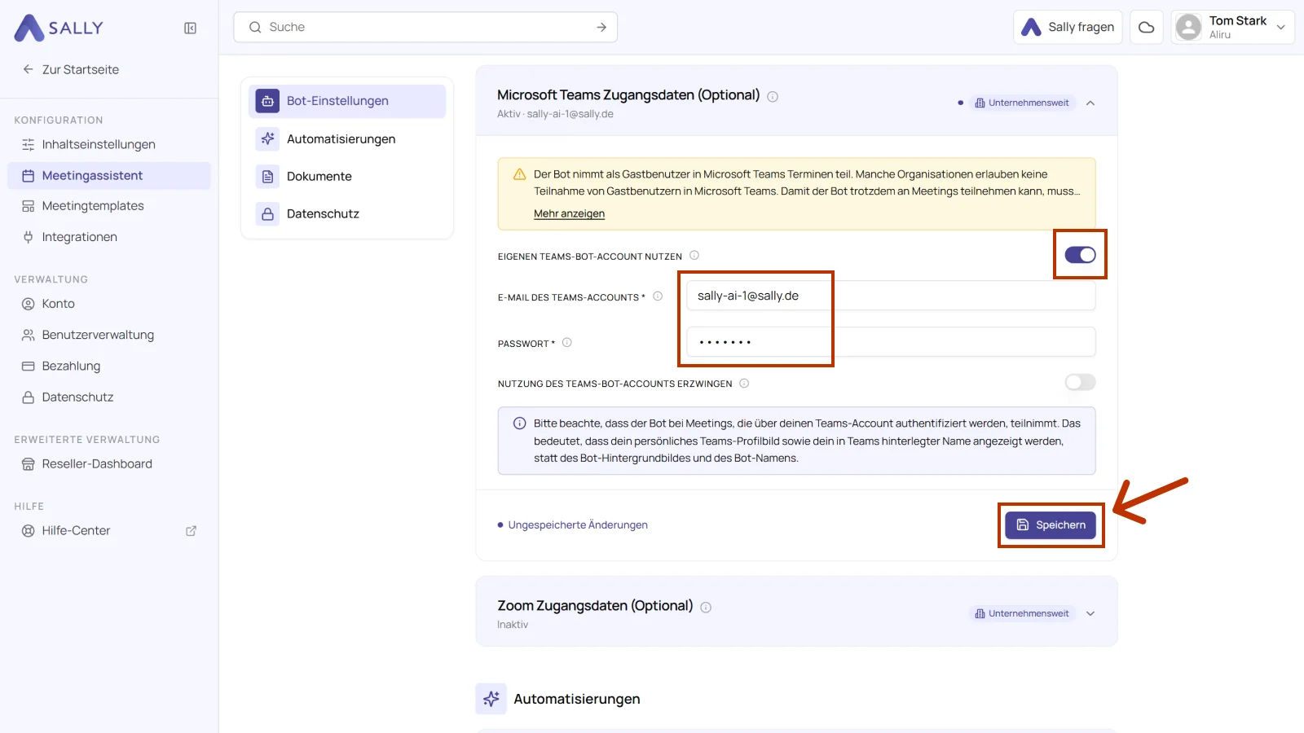
Task: Open sidebar Datenschutz under Verwaltung
Action: (x=109, y=397)
